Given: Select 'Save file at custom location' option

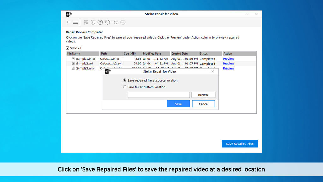Looking at the screenshot, I should (125, 87).
